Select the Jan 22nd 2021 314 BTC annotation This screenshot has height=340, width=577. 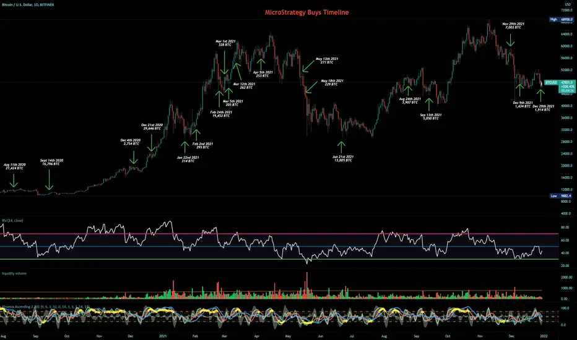point(188,159)
